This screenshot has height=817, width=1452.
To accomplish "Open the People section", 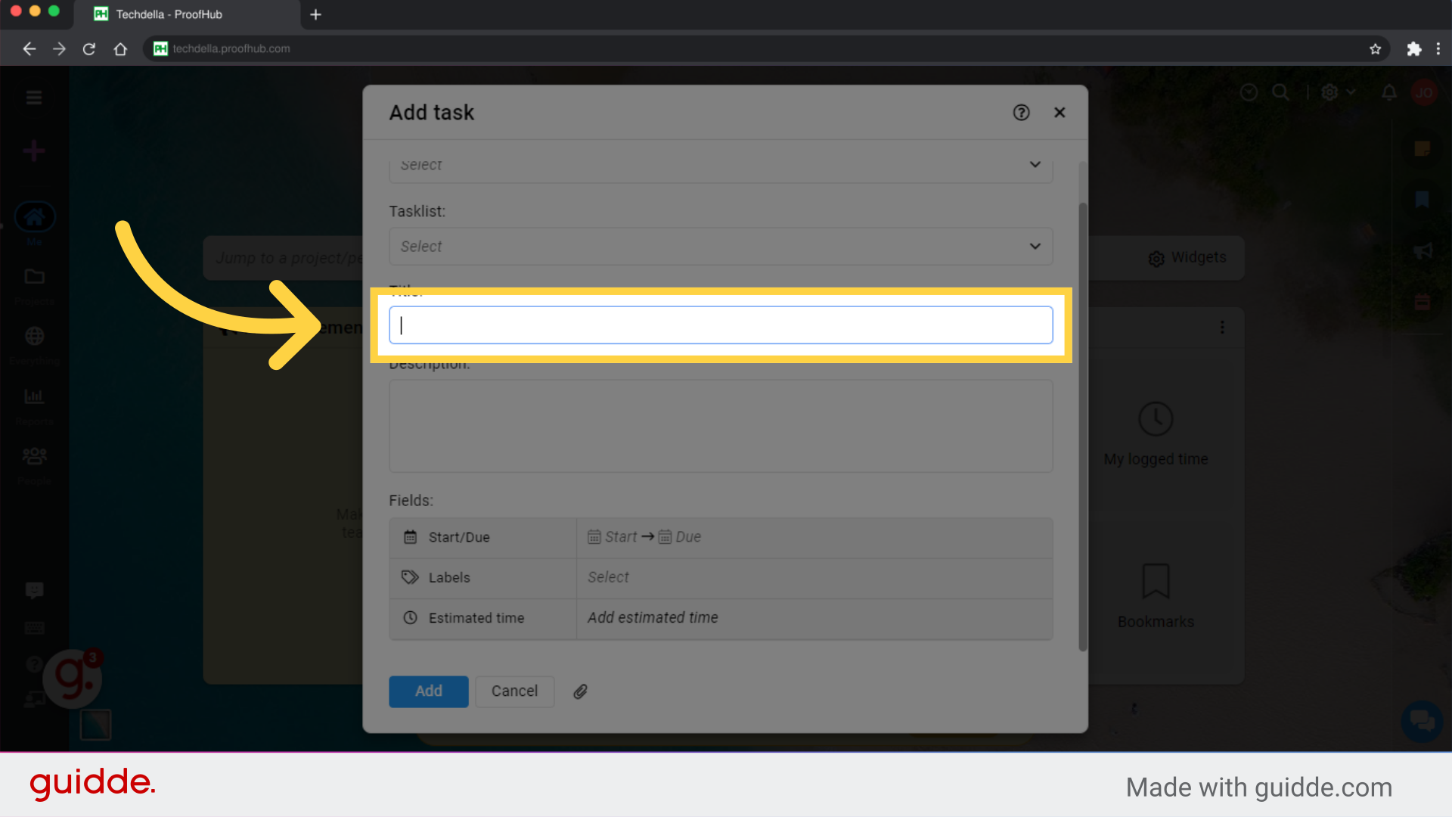I will tap(34, 455).
